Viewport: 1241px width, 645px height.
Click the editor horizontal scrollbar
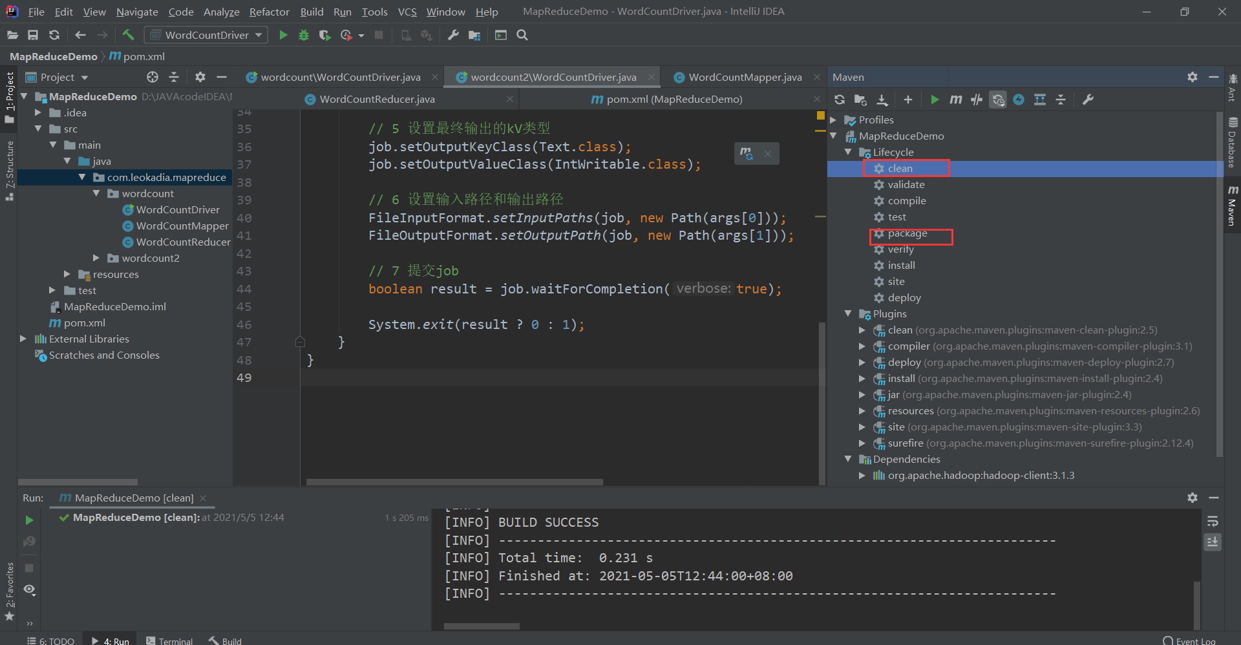(x=454, y=481)
